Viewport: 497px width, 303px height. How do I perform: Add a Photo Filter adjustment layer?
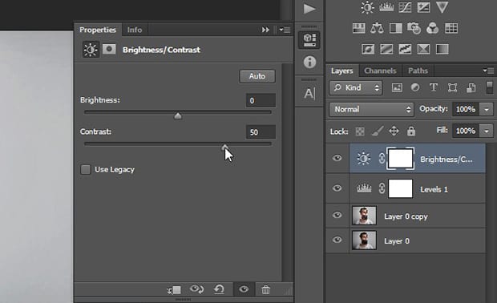(414, 28)
